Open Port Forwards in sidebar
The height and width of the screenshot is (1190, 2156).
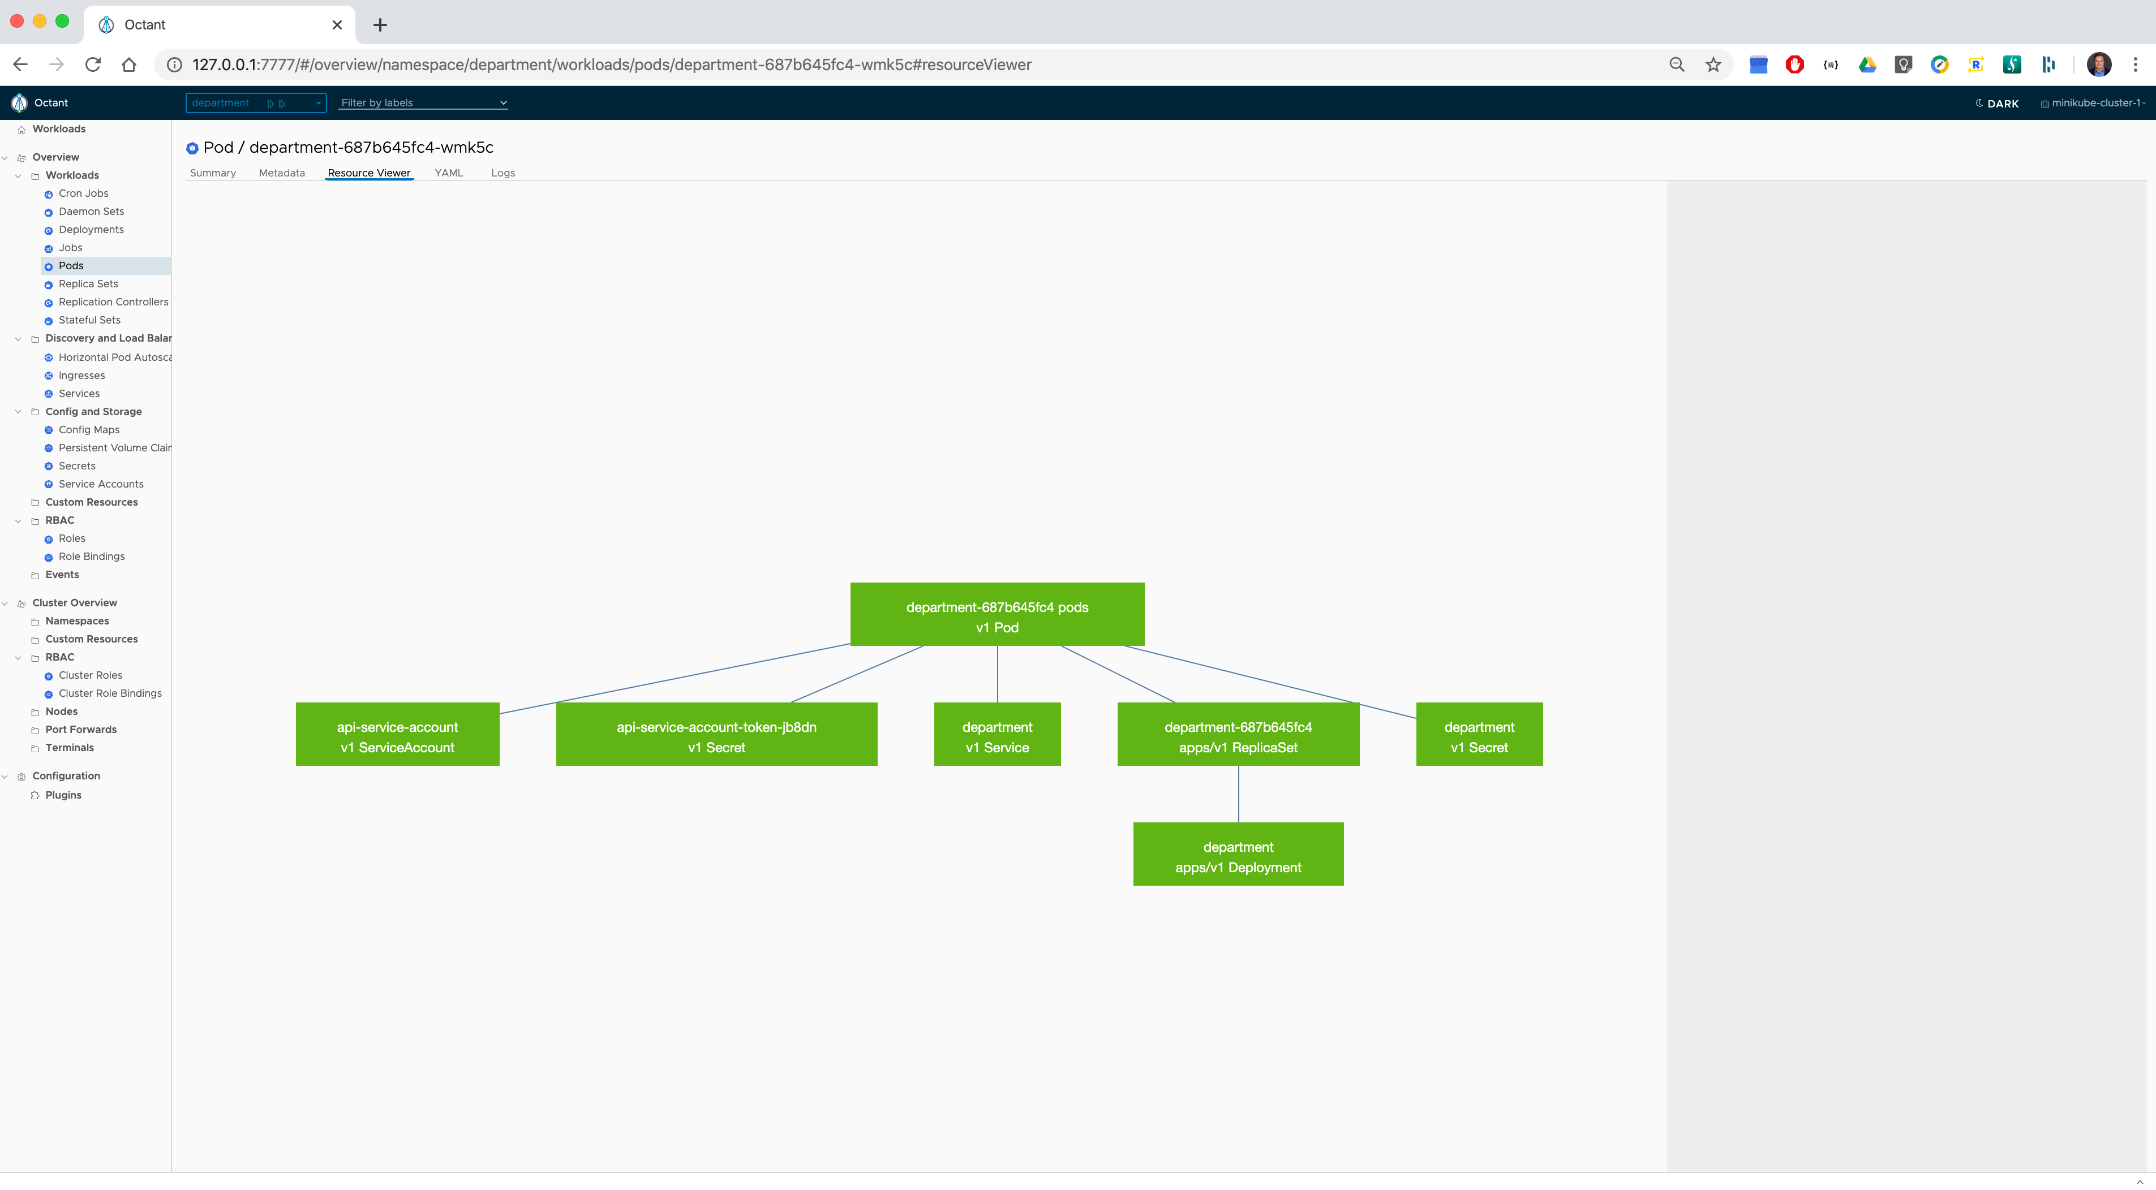click(x=81, y=729)
